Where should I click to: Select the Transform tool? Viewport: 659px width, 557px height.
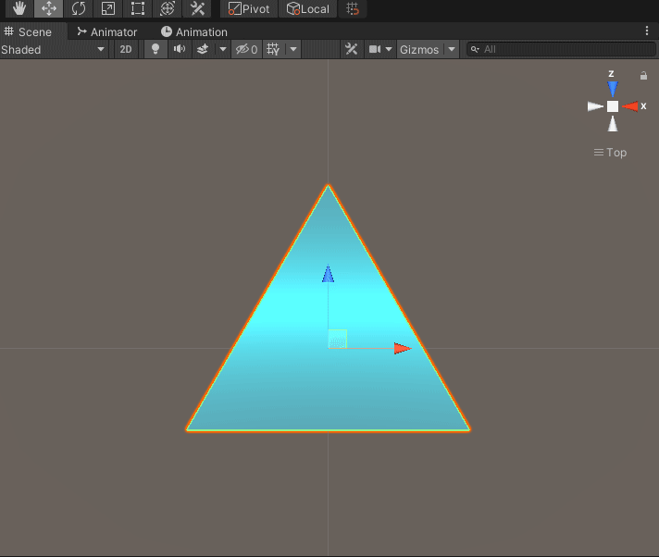(168, 8)
